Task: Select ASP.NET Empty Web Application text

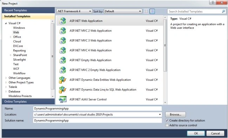Action: pos(90,60)
